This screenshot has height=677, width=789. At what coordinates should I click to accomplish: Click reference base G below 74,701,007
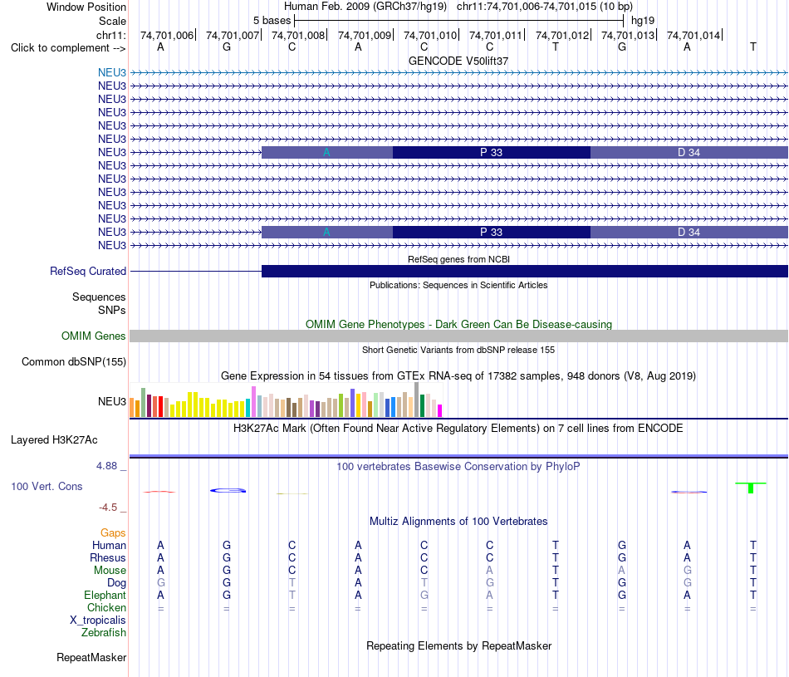click(227, 47)
